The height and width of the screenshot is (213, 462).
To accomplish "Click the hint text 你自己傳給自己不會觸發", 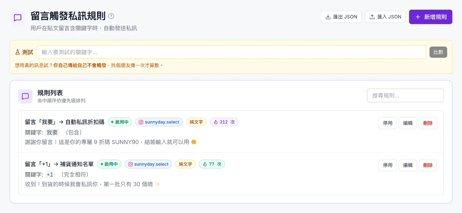I will [x=80, y=65].
